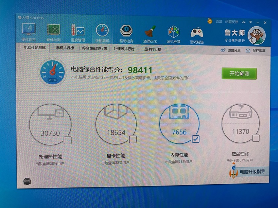Open 论坛 forum link
The width and height of the screenshot is (278, 208).
pos(219,22)
